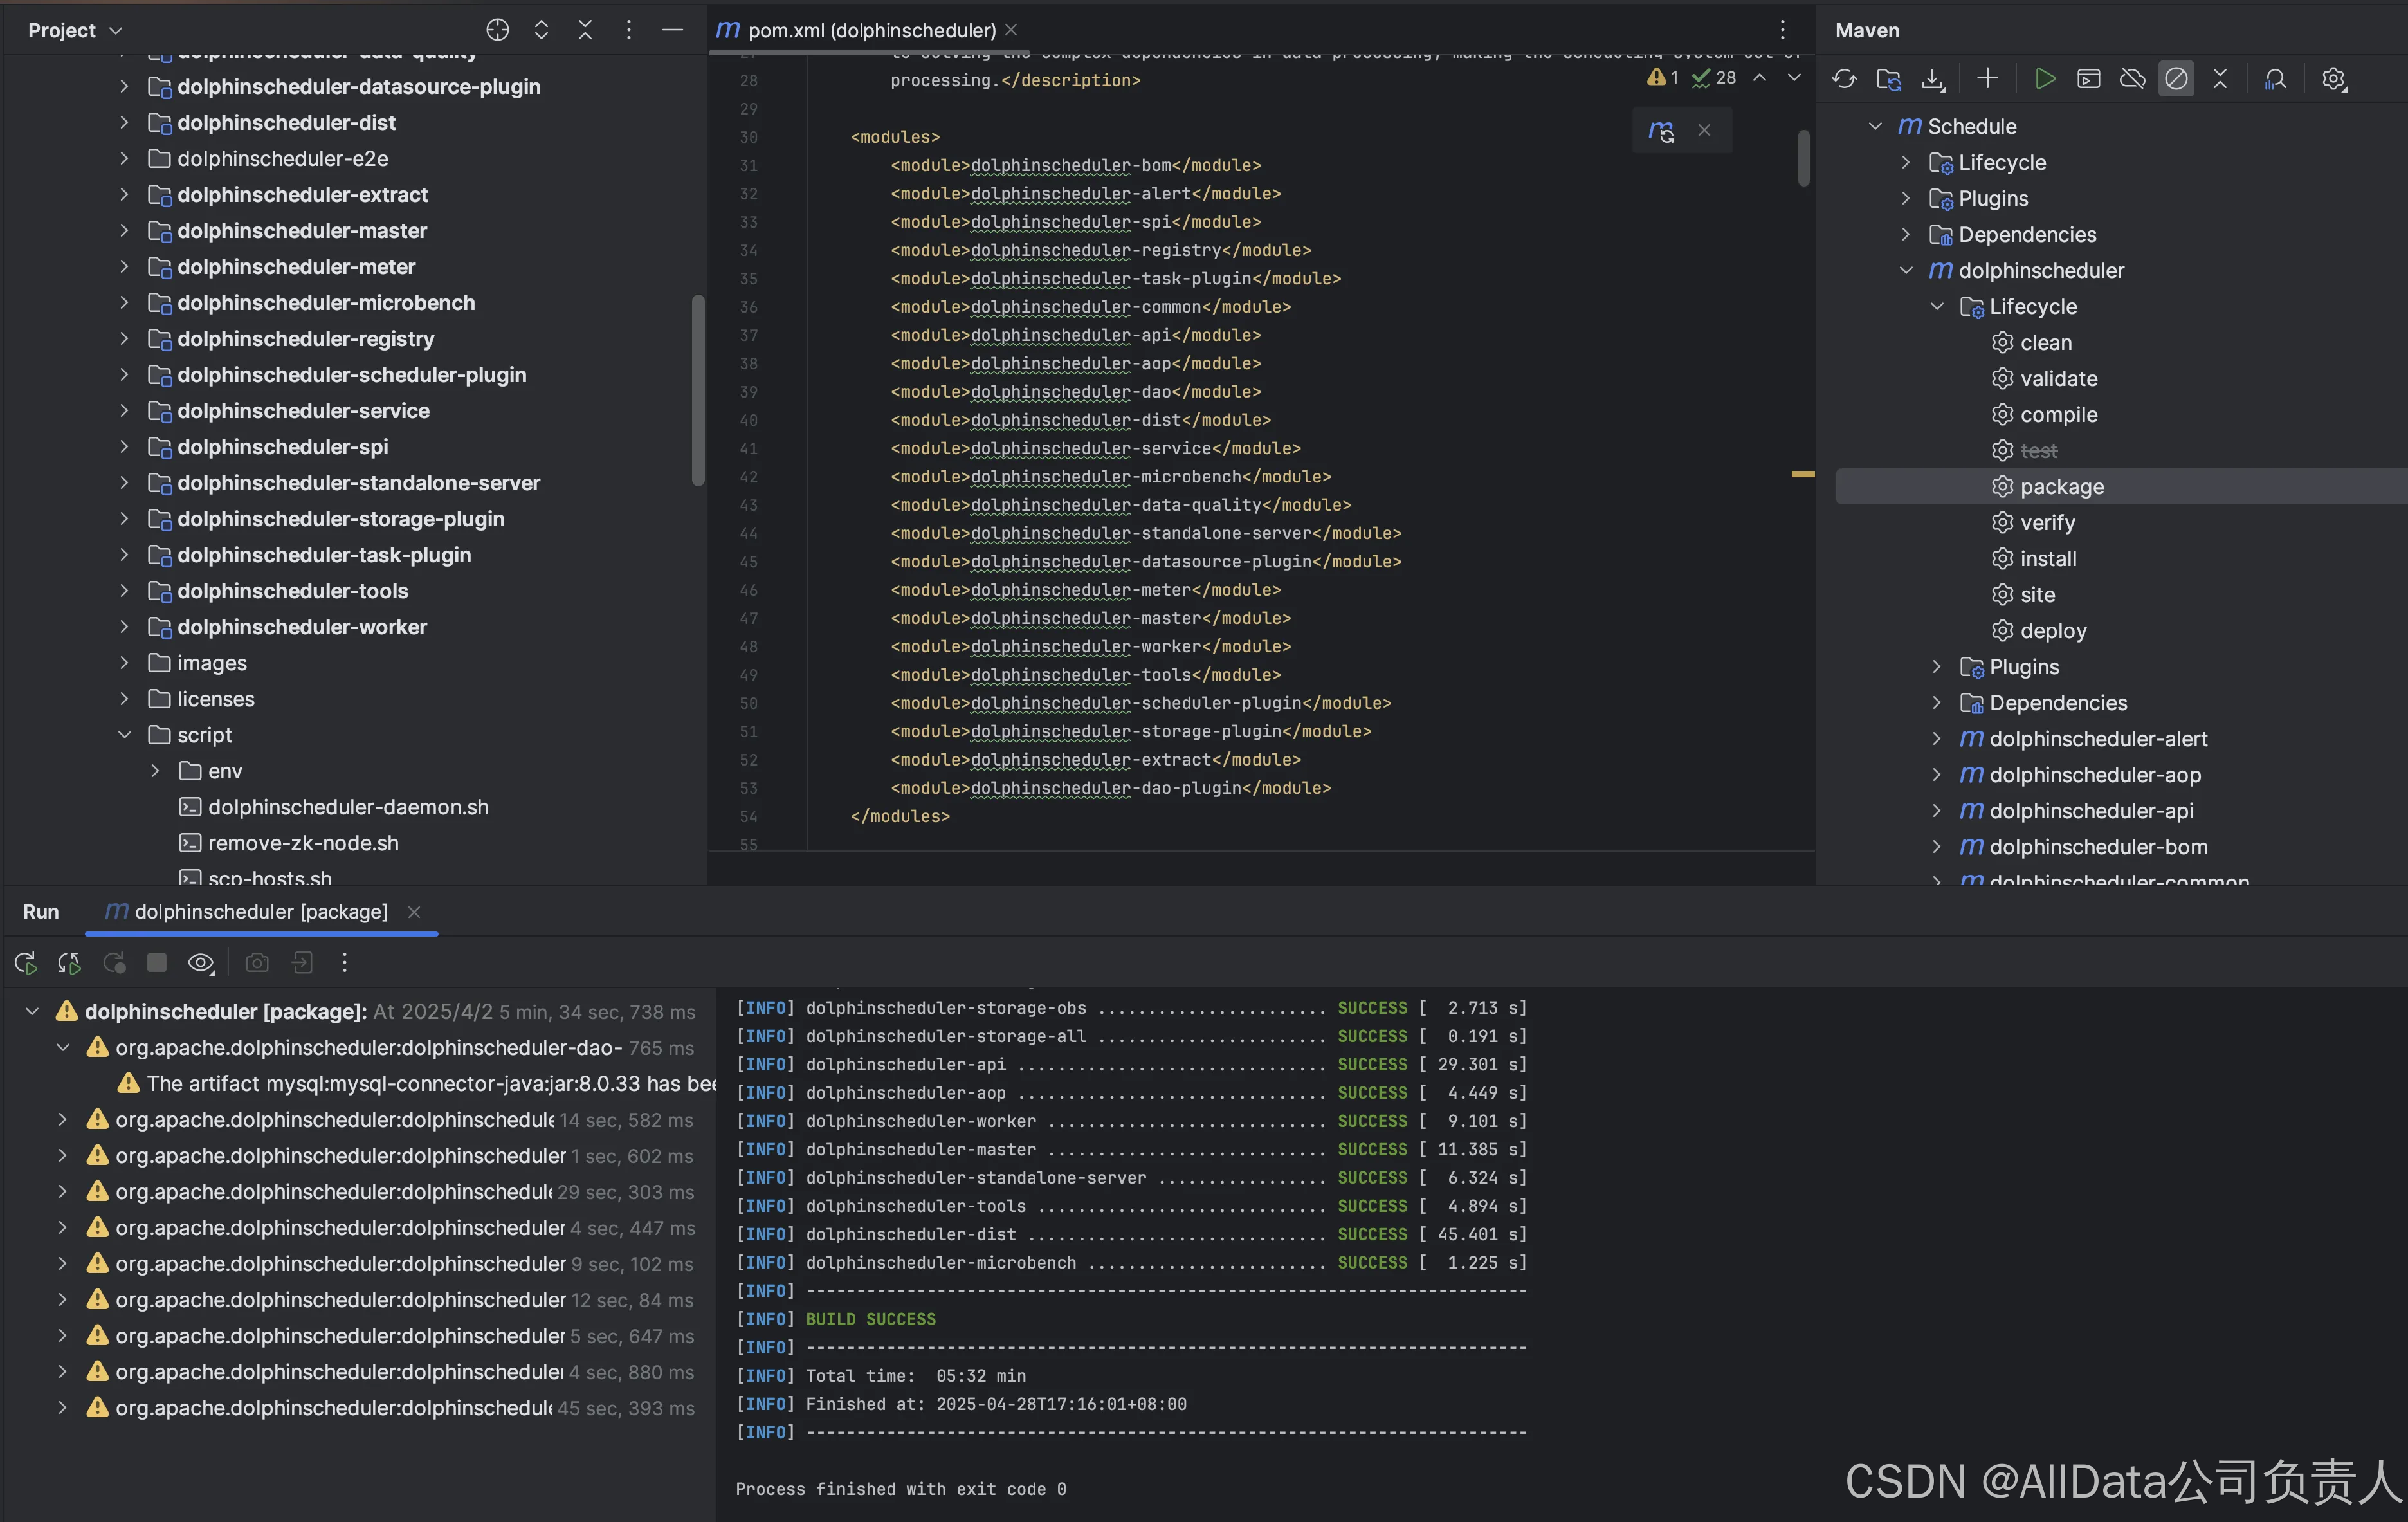Screen dimensions: 2408x1522
Task: Expand dolphinscheduler Dependencies node in Maven
Action: (1937, 703)
